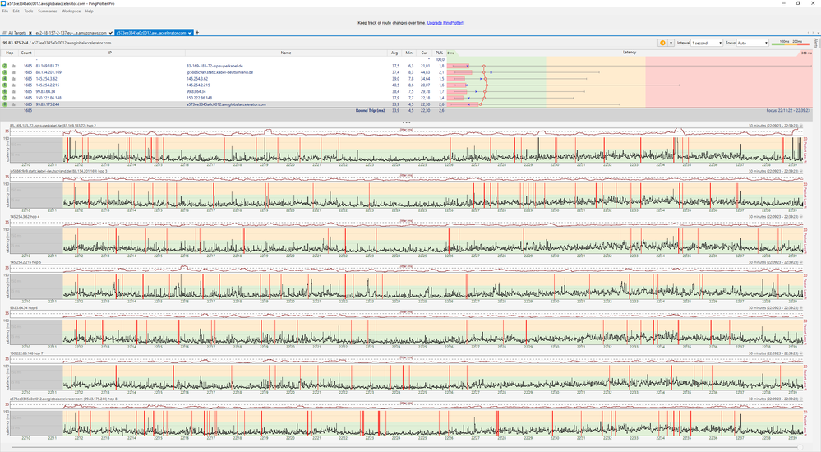The height and width of the screenshot is (452, 821).
Task: Click the green hop 3 number badge
Action: (x=5, y=72)
